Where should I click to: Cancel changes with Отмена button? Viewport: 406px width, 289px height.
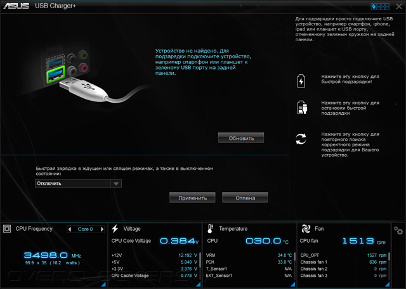[245, 198]
